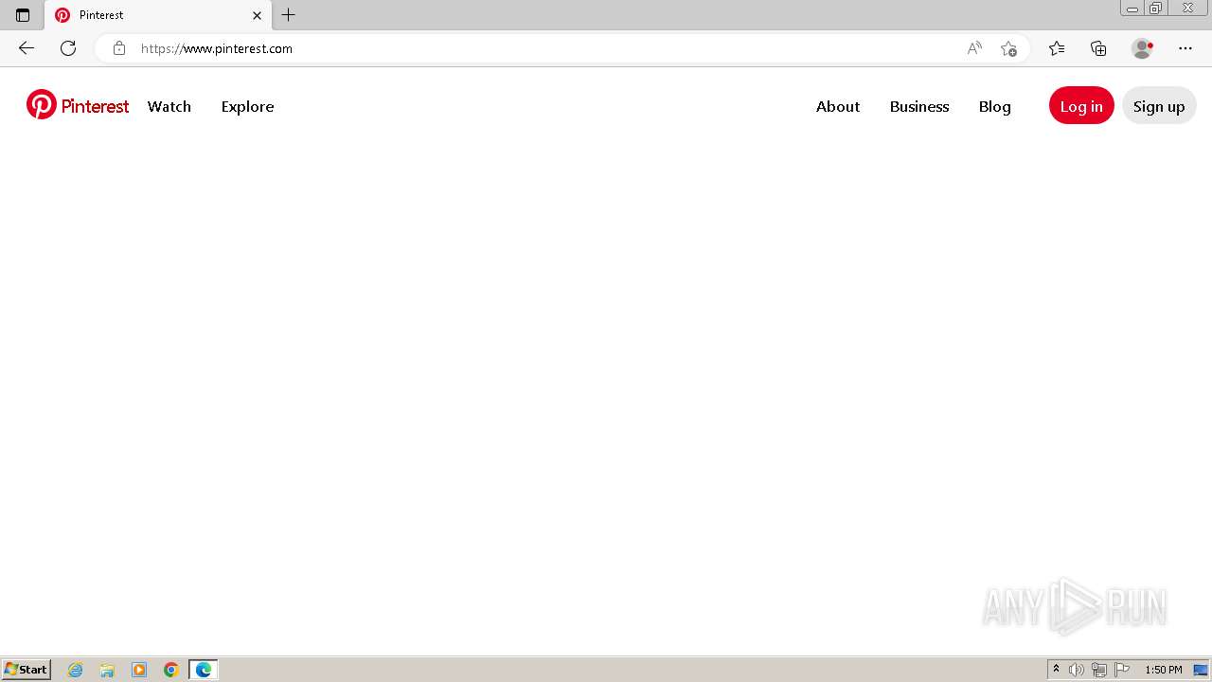1212x682 pixels.
Task: Click the show desktop tray icon
Action: (1201, 670)
